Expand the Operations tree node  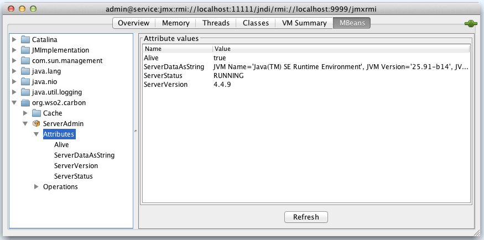[37, 187]
